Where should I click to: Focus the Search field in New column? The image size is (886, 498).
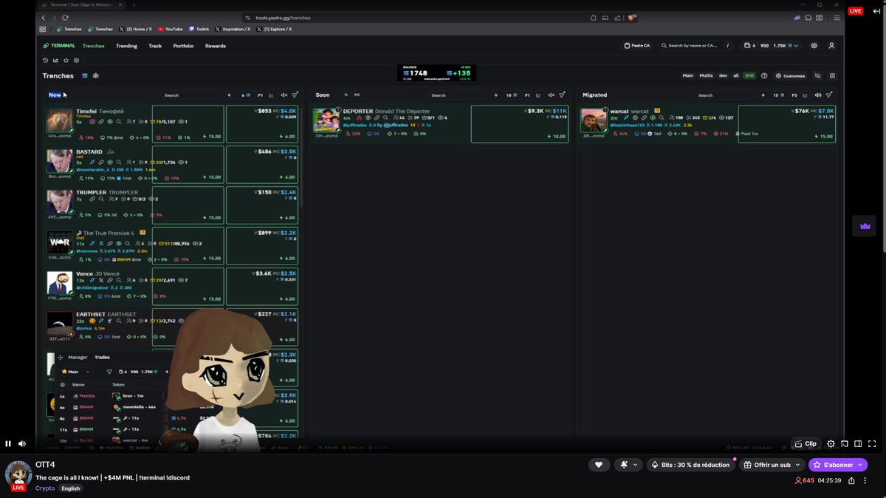pyautogui.click(x=189, y=95)
